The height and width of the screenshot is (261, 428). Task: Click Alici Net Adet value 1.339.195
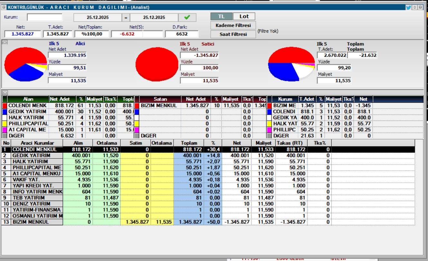[67, 55]
